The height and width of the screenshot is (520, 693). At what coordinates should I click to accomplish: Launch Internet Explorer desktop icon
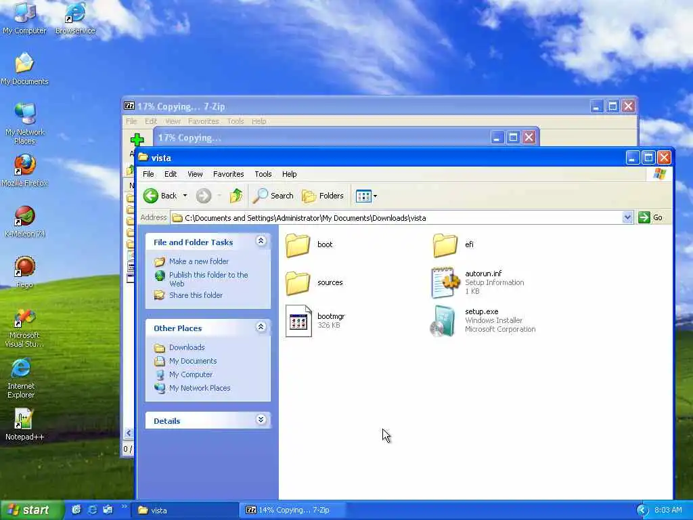(21, 378)
